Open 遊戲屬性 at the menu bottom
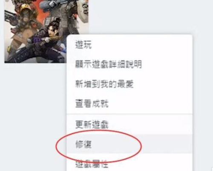 pos(130,163)
